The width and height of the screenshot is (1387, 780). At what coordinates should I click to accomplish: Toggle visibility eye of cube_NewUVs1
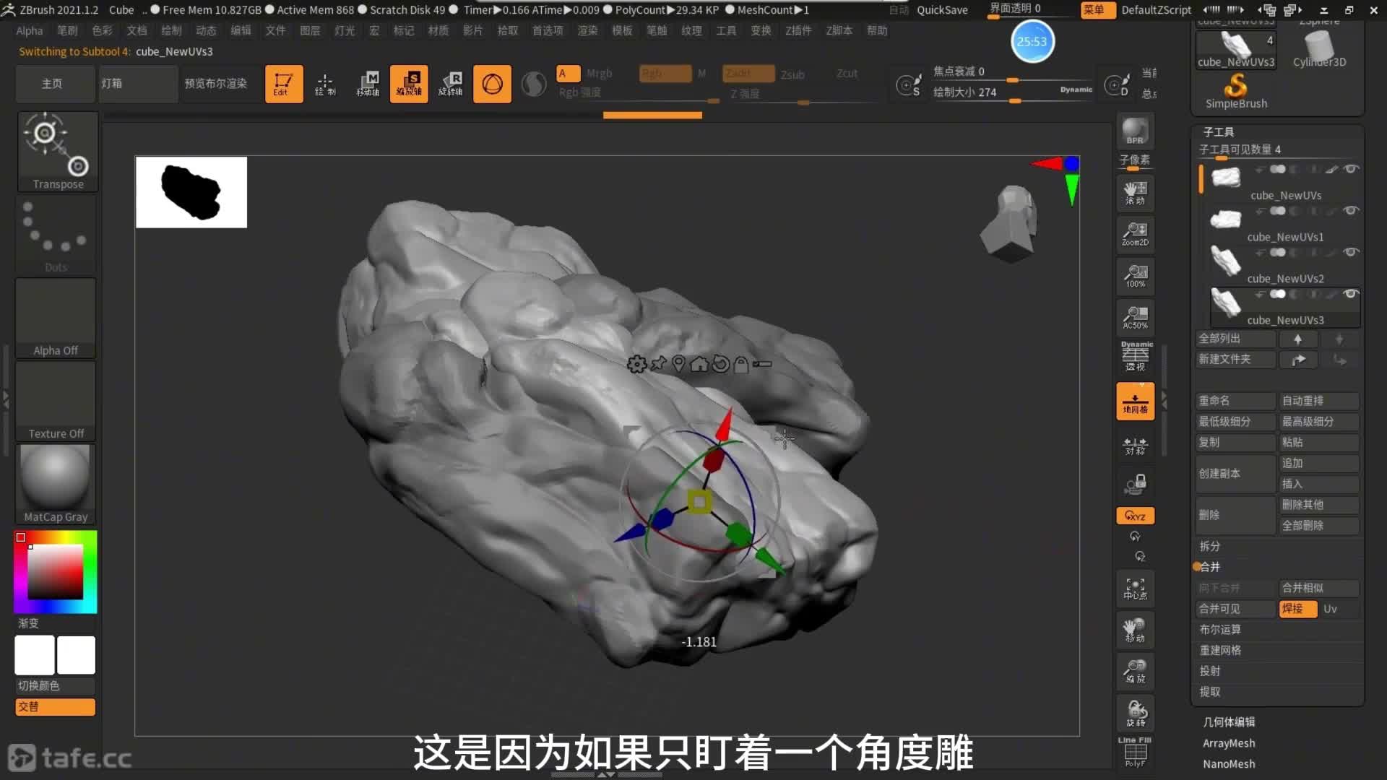pos(1350,211)
